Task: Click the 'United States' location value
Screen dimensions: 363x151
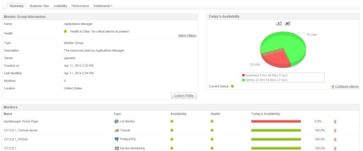Action: pyautogui.click(x=73, y=88)
